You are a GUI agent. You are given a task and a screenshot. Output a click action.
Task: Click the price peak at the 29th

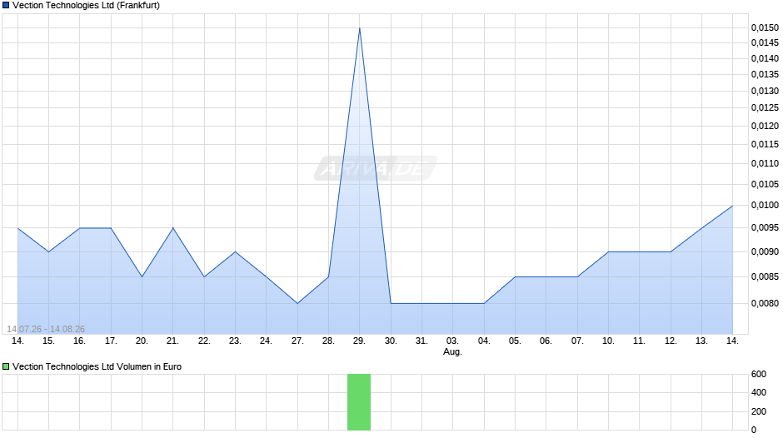pos(360,28)
